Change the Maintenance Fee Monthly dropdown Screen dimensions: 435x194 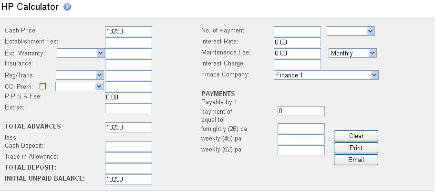pyautogui.click(x=353, y=53)
